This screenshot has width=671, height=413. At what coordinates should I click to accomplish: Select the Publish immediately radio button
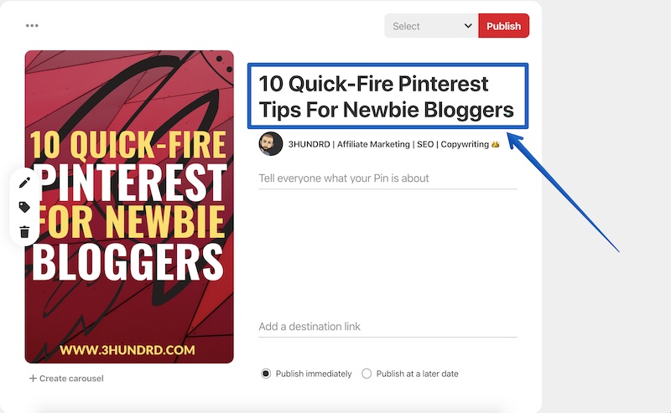[266, 374]
